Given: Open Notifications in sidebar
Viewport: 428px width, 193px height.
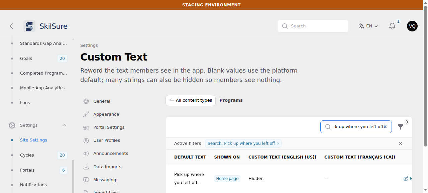Looking at the screenshot, I should (x=33, y=185).
